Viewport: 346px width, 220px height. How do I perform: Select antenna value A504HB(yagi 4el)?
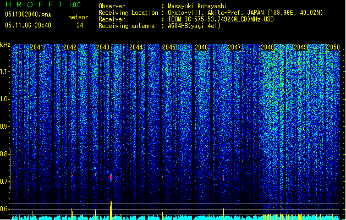[194, 26]
